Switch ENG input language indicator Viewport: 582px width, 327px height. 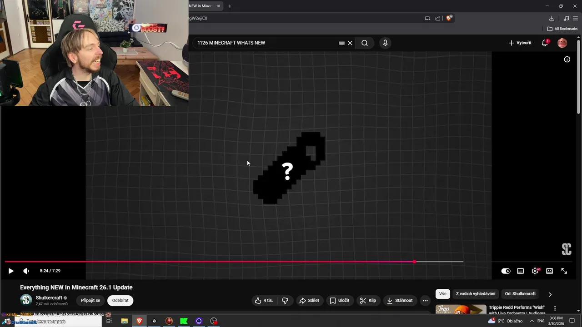[x=541, y=321]
